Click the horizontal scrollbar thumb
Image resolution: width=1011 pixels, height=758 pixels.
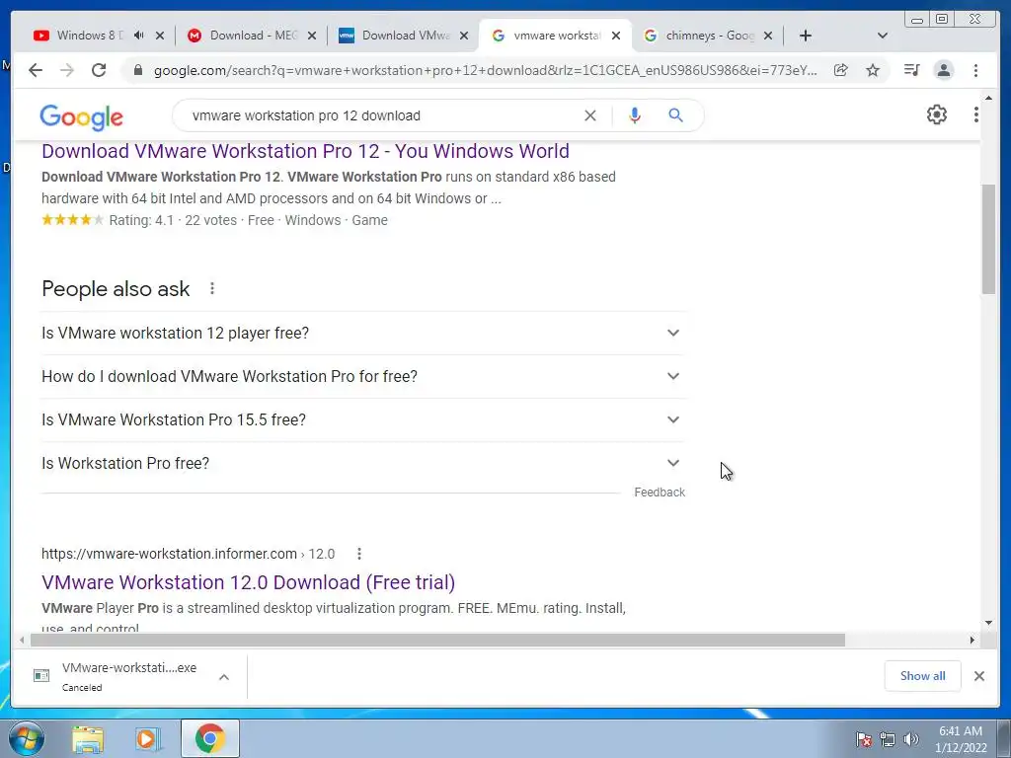(437, 640)
